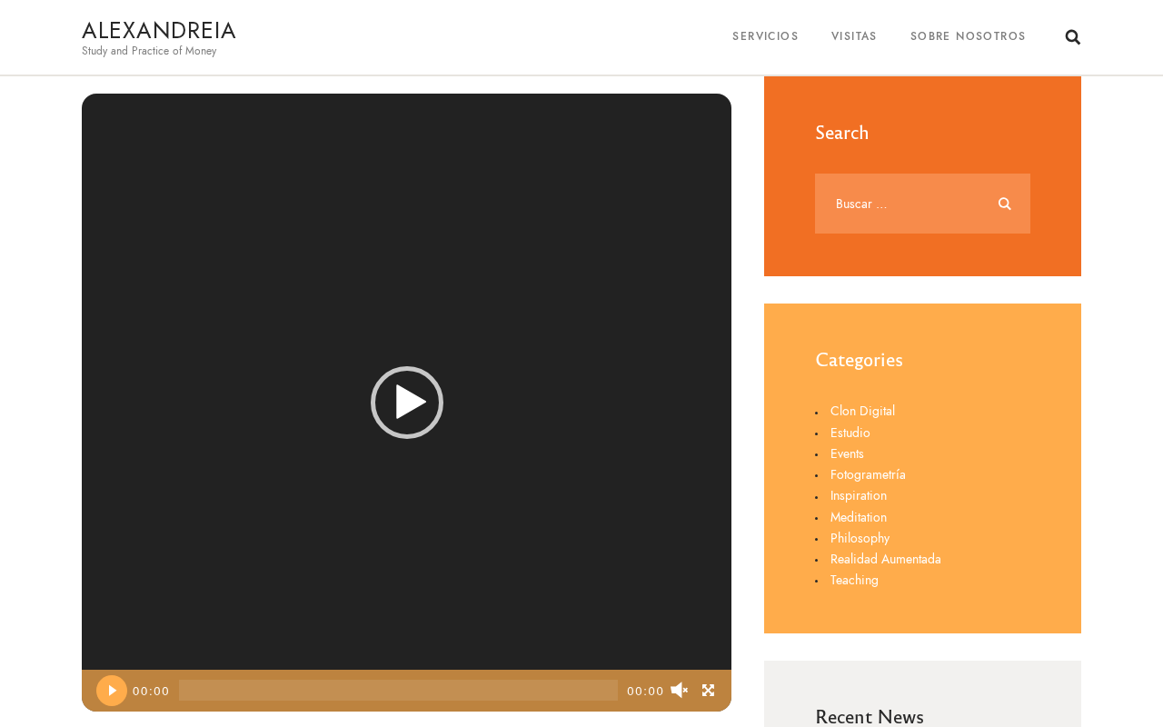
Task: Open the Estudio category
Action: 850,433
